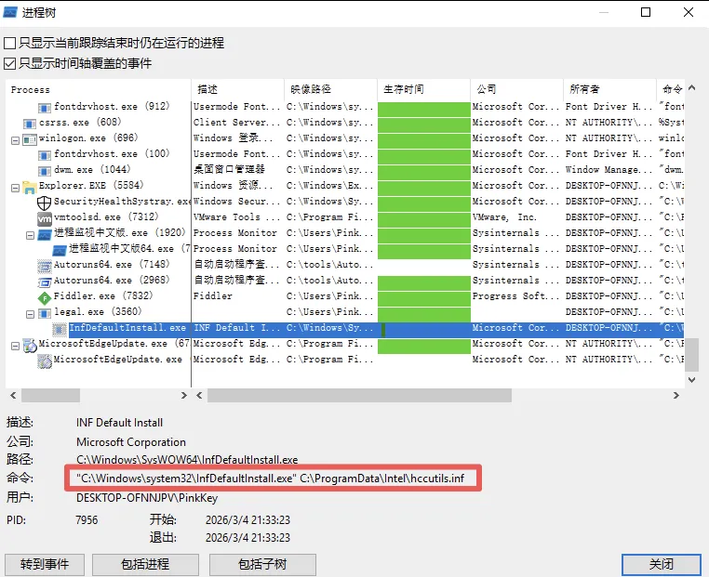Click the vertical scrollbar down arrow
Image resolution: width=709 pixels, height=577 pixels.
[692, 380]
